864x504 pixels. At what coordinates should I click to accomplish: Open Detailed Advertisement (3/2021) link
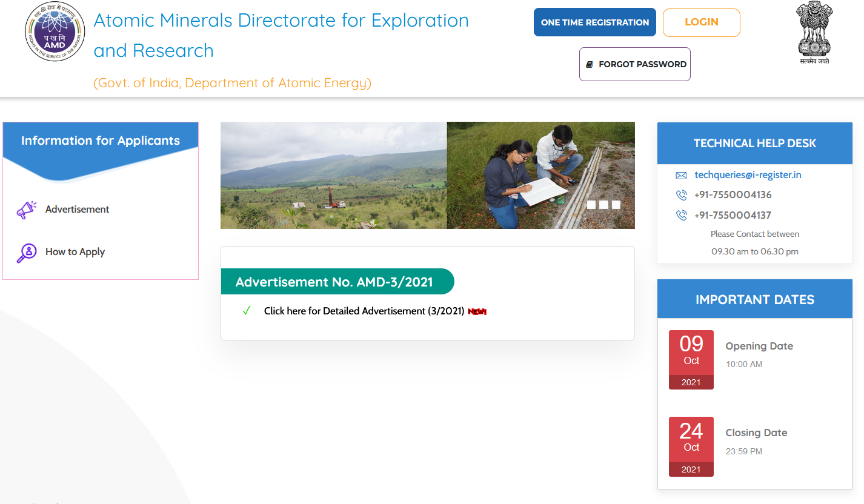pos(364,311)
